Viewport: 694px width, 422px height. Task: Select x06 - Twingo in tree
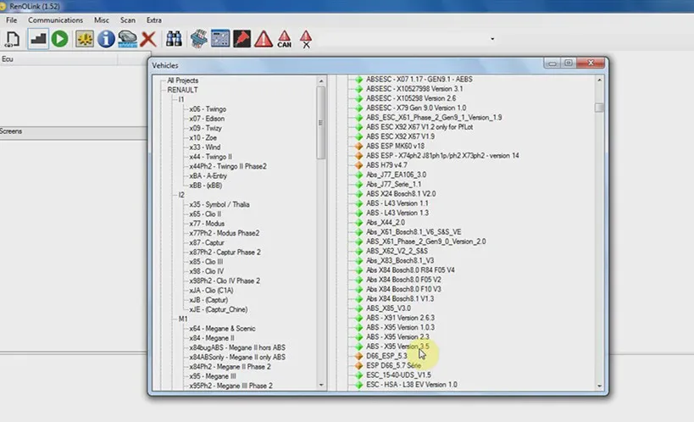coord(208,109)
